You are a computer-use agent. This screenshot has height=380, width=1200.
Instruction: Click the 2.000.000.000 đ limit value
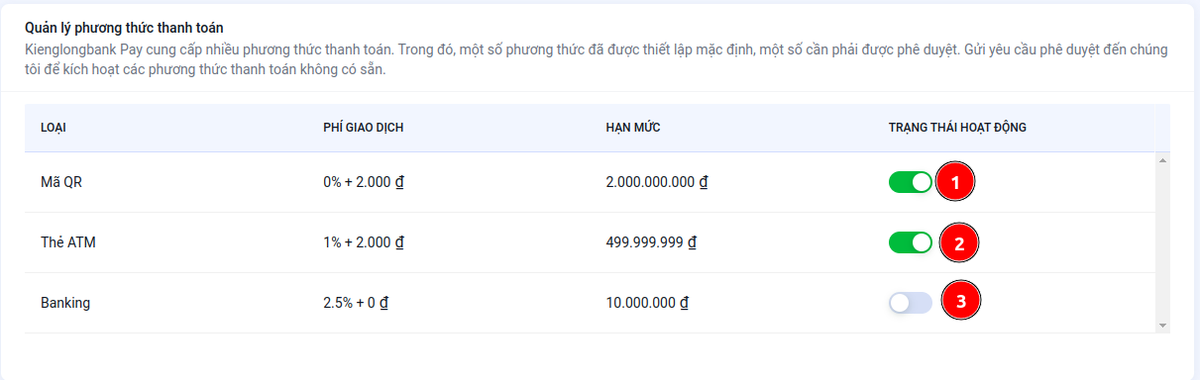click(656, 183)
